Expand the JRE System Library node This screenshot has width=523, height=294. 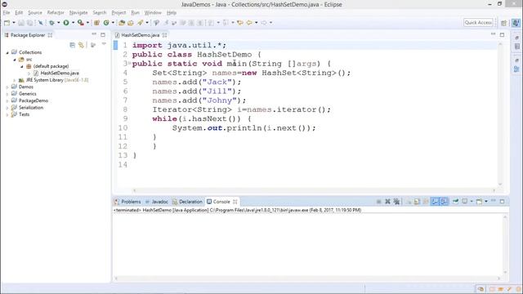pyautogui.click(x=15, y=80)
